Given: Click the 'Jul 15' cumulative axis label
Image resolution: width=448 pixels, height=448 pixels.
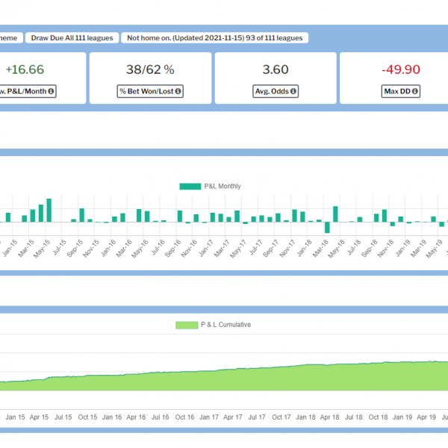Looking at the screenshot, I should 63,417.
